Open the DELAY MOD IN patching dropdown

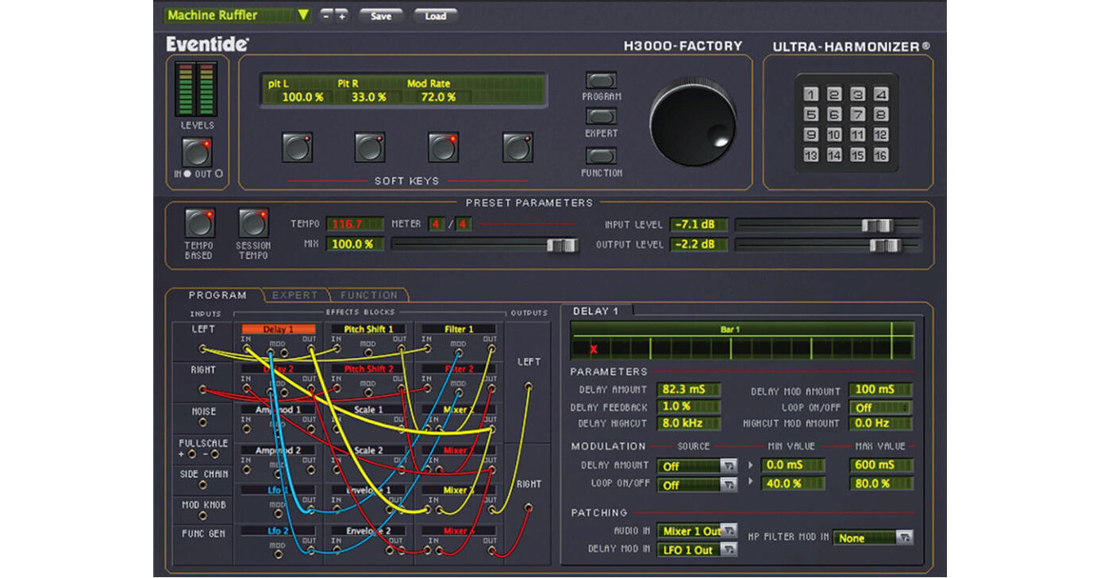(697, 549)
